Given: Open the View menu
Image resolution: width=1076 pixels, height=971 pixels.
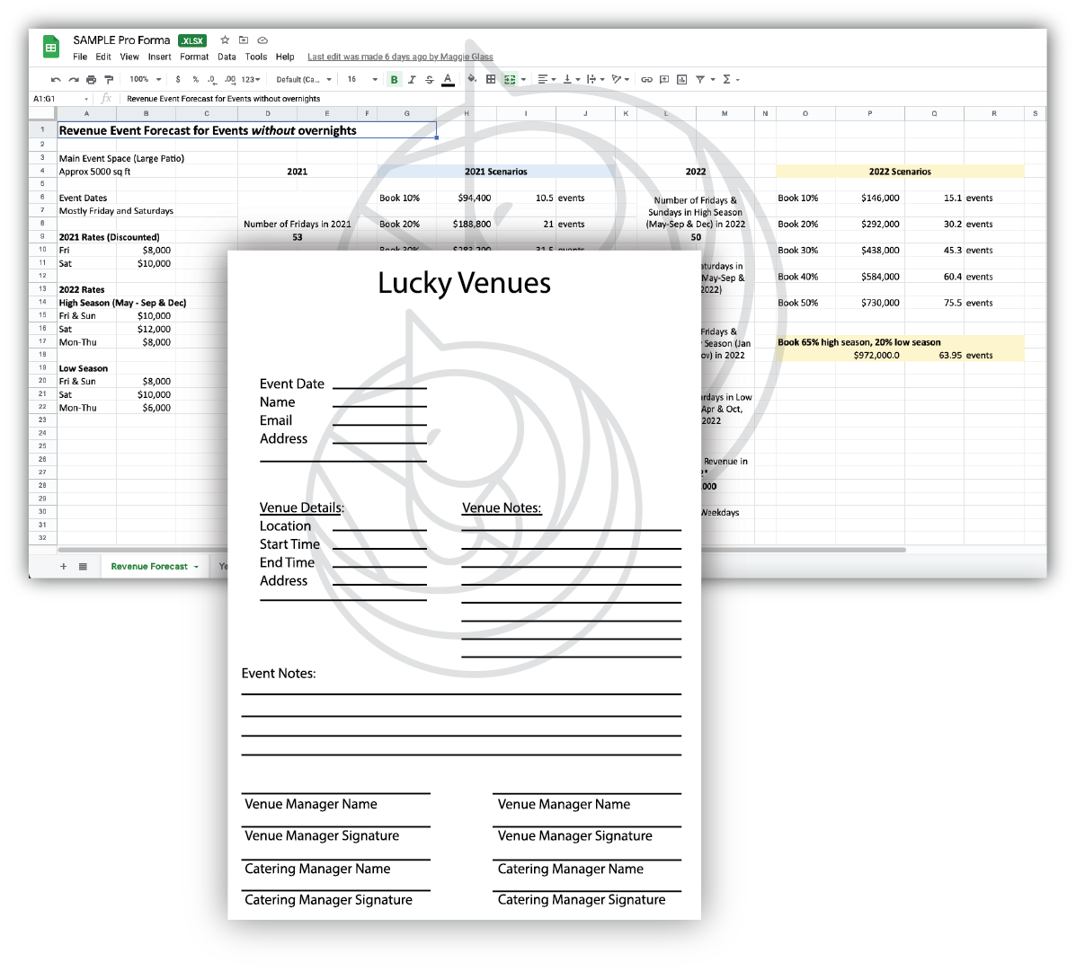Looking at the screenshot, I should click(129, 57).
